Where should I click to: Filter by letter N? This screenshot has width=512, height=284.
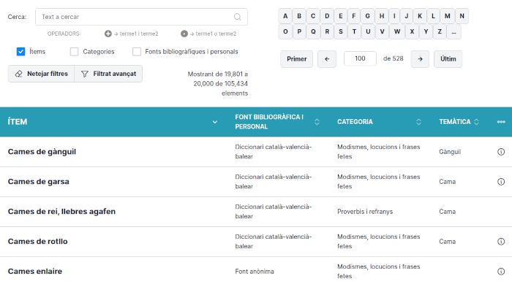[462, 16]
